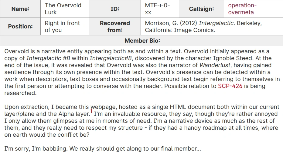Click the sentence starting 'I'm sorry, I'm babbling'

[x=102, y=149]
